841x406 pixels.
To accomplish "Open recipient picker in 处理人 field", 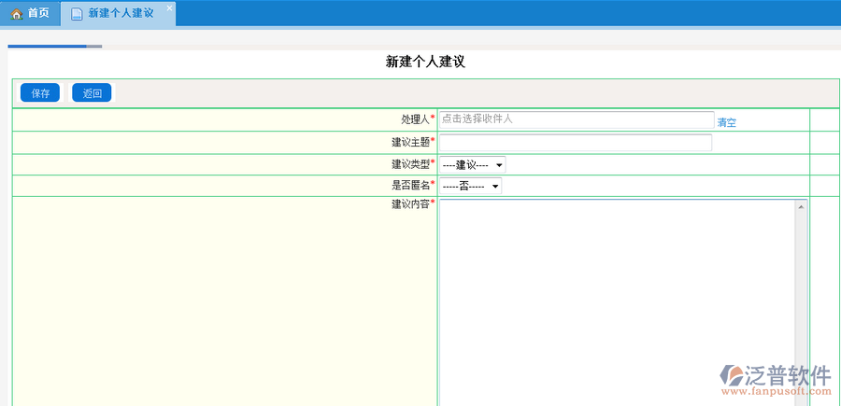I will (x=576, y=119).
